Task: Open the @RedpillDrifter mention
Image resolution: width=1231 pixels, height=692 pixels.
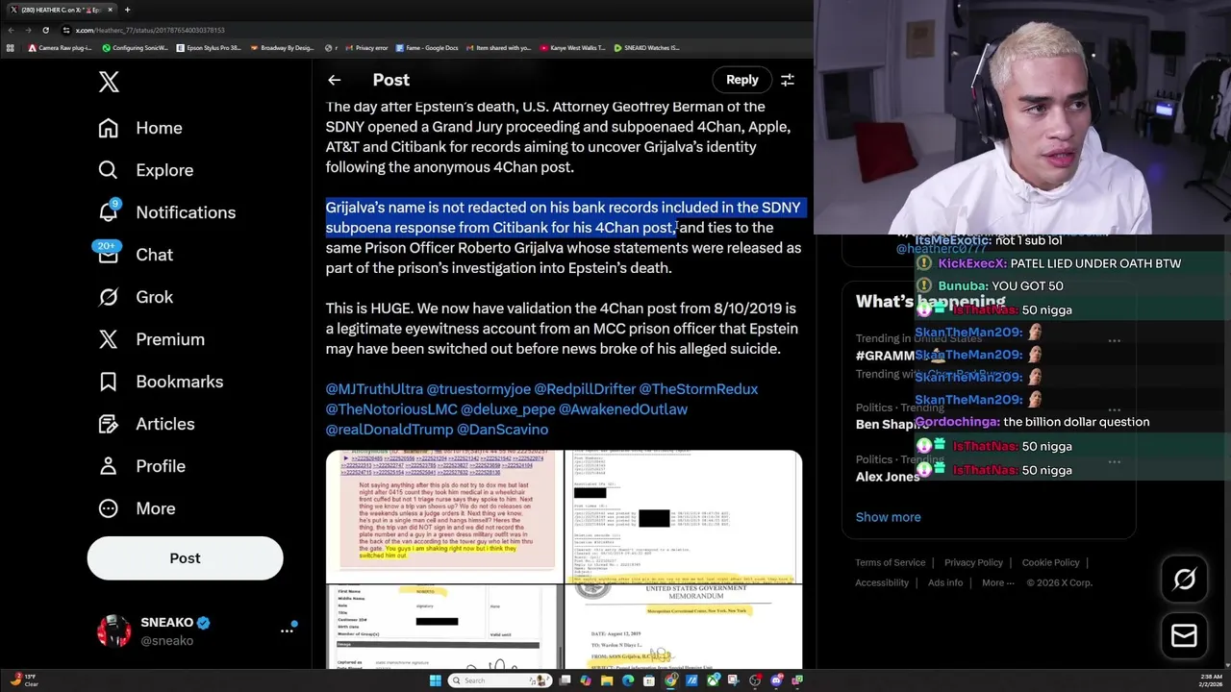Action: (585, 389)
